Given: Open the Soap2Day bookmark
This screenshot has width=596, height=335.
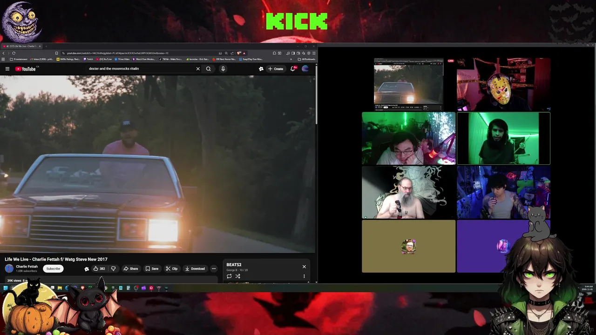Looking at the screenshot, I should (251, 59).
